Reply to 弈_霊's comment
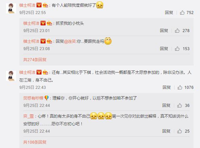The width and height of the screenshot is (200, 148). (166, 131)
